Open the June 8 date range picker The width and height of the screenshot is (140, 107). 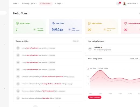click(135, 59)
